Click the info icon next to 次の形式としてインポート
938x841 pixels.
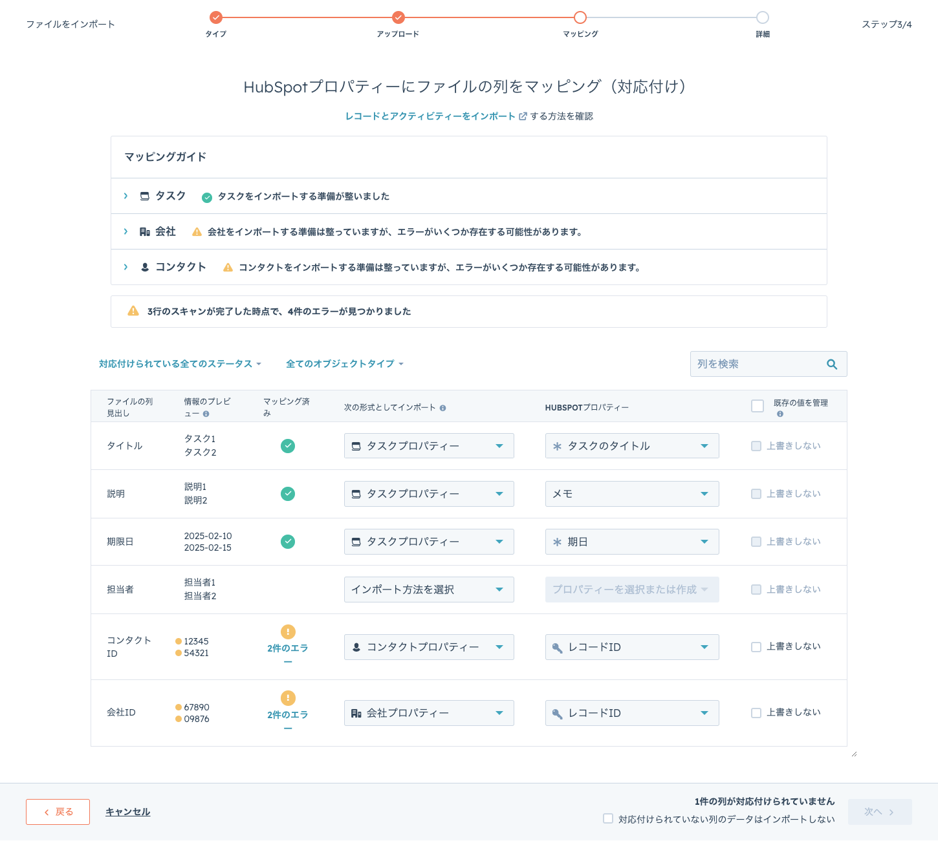[x=442, y=408]
